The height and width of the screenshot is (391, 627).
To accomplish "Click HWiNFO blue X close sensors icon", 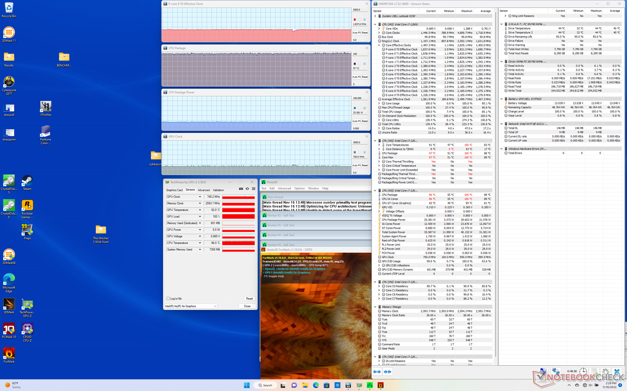I will point(617,372).
